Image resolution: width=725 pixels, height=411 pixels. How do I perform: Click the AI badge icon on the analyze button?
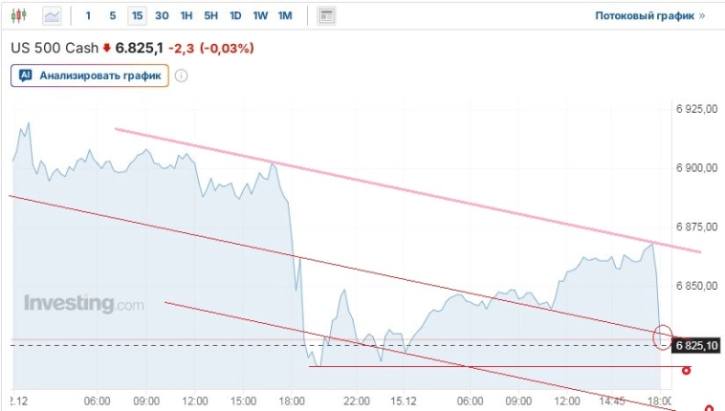pyautogui.click(x=26, y=76)
